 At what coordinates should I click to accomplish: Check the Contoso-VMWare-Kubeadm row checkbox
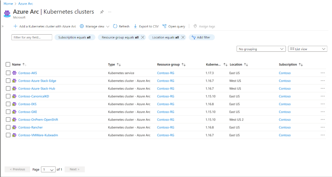pyautogui.click(x=8, y=135)
